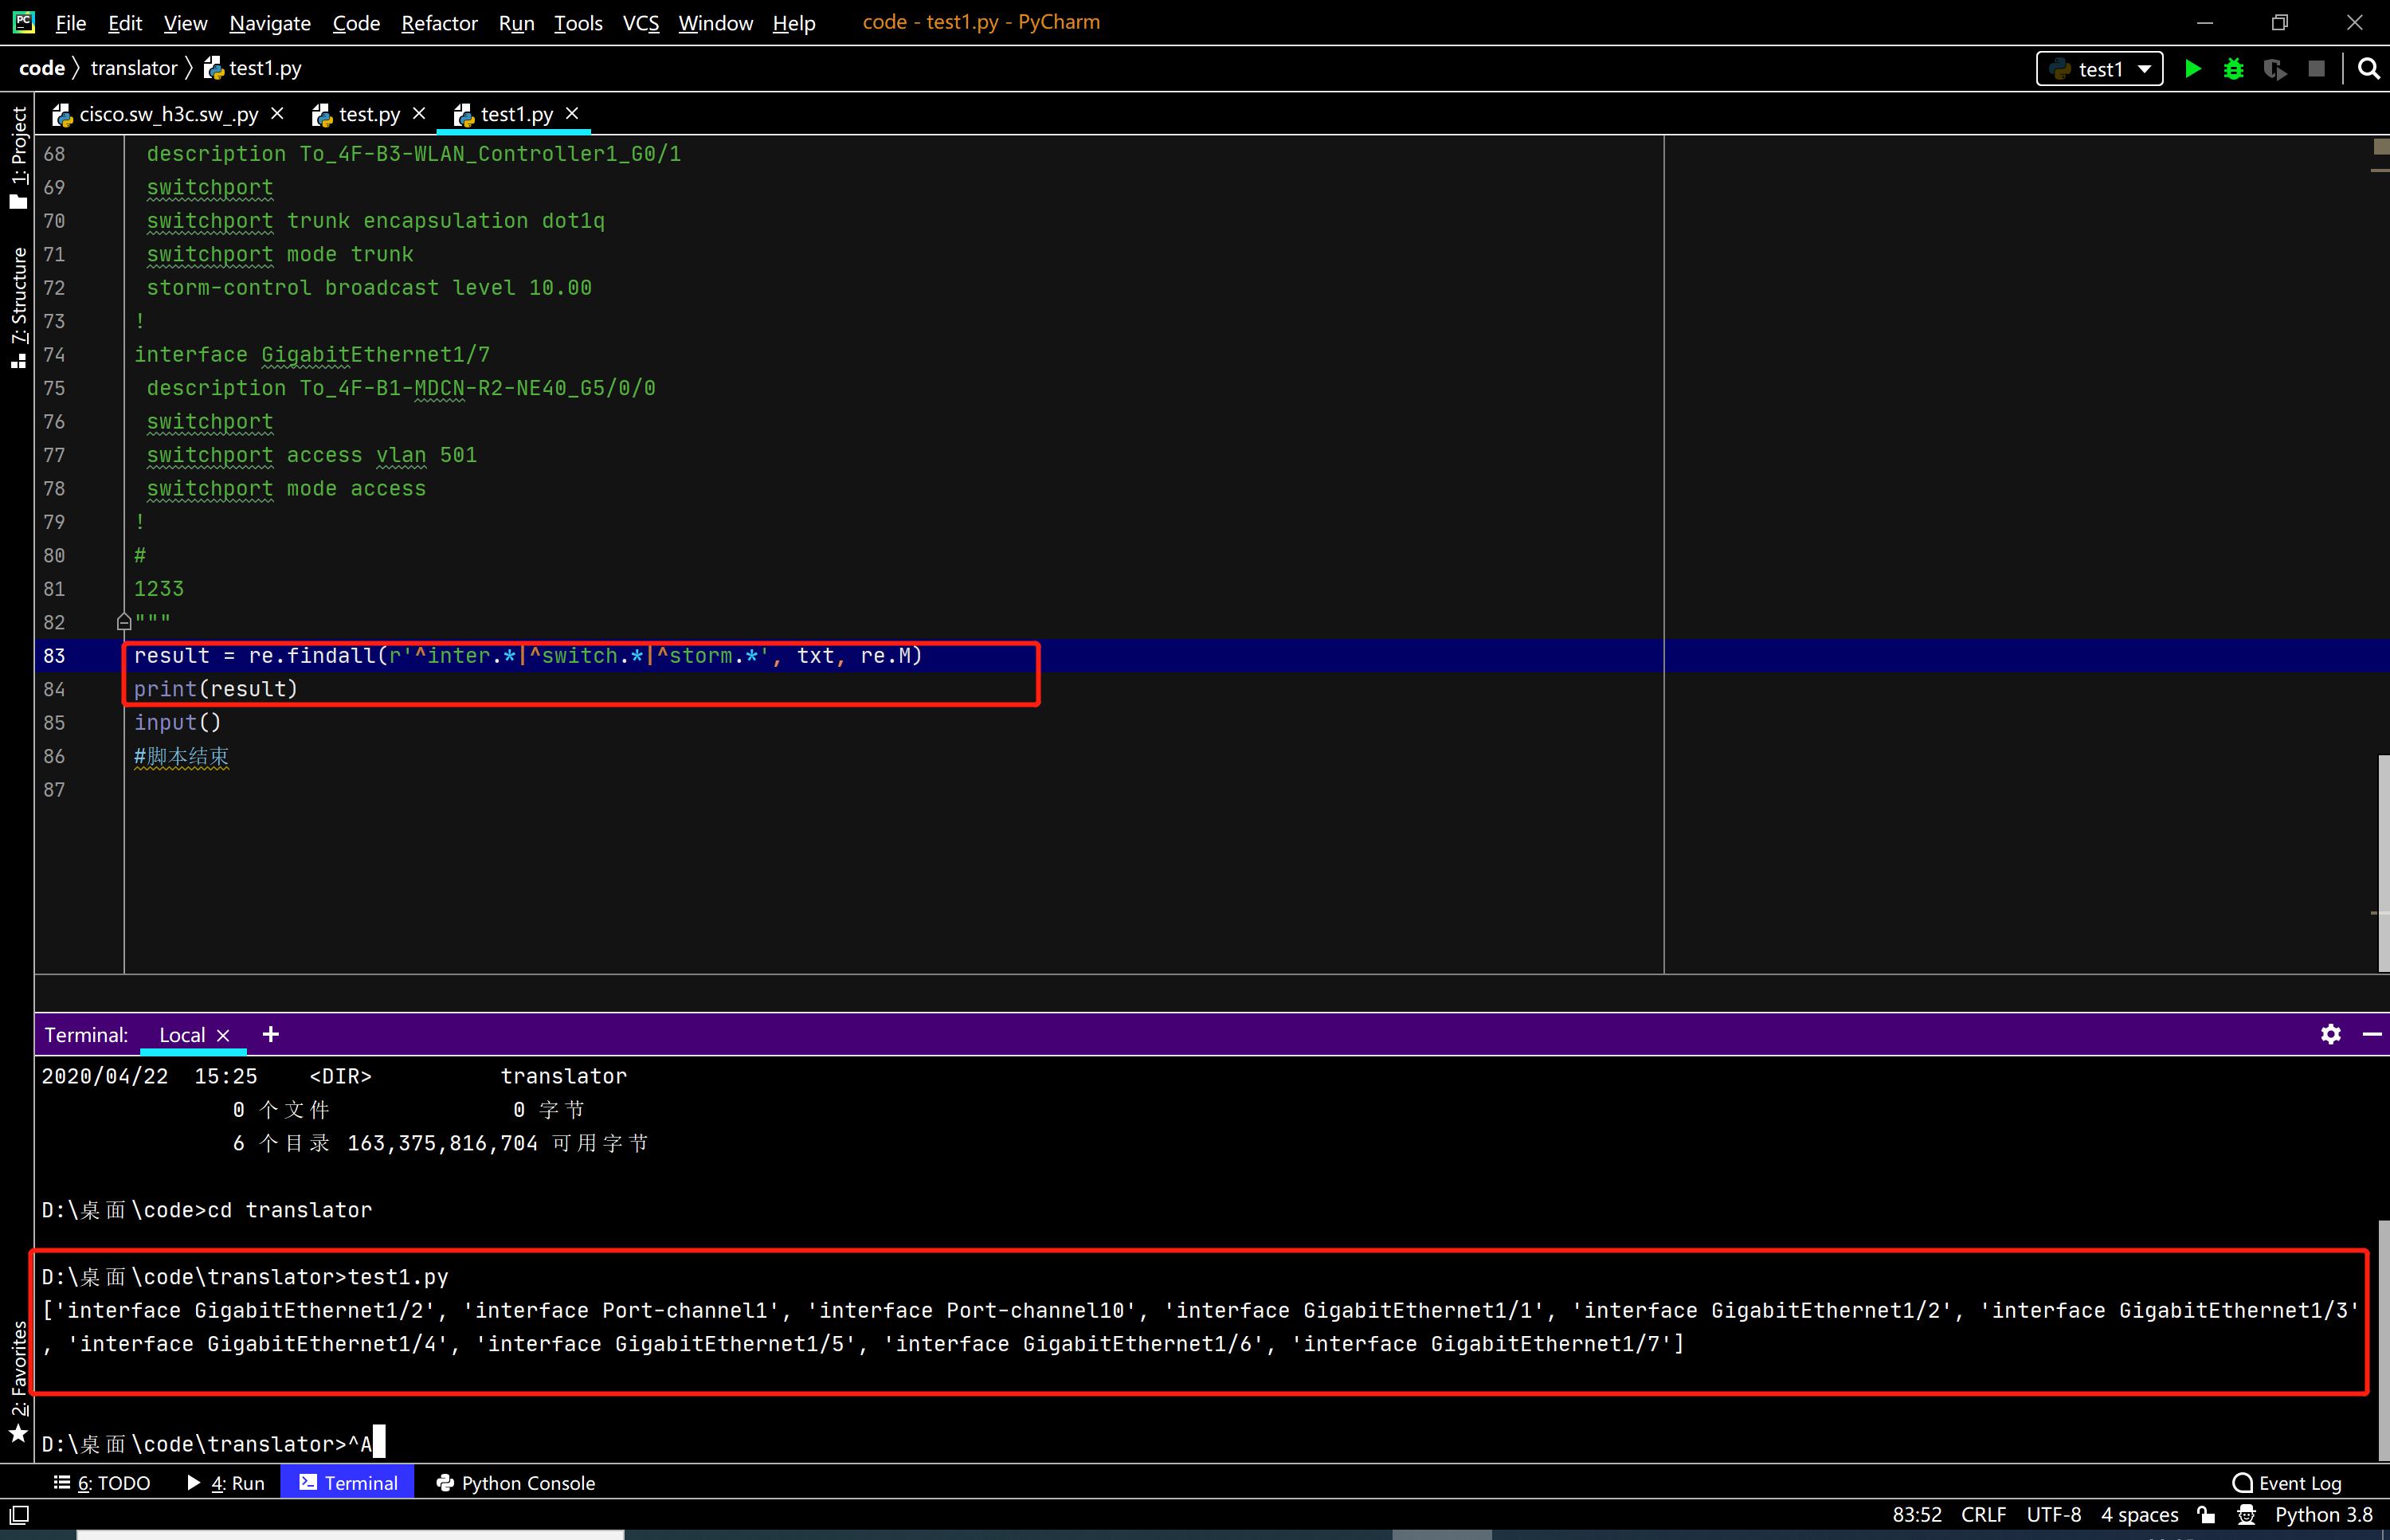Open the test1 run configuration dropdown
The width and height of the screenshot is (2390, 1540).
coord(2099,69)
